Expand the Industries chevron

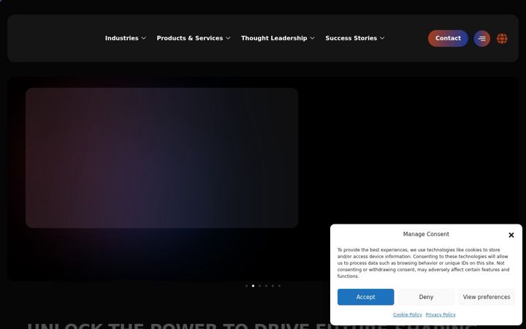point(144,38)
